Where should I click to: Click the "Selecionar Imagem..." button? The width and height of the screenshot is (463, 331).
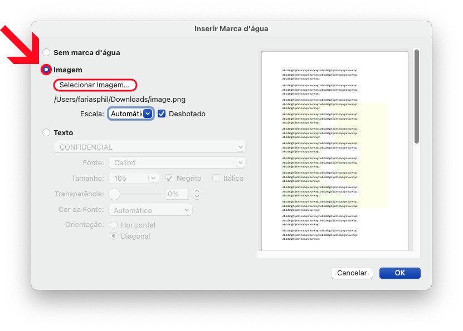[95, 85]
